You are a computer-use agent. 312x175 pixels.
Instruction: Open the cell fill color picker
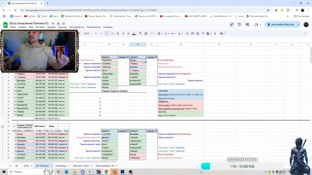140,34
